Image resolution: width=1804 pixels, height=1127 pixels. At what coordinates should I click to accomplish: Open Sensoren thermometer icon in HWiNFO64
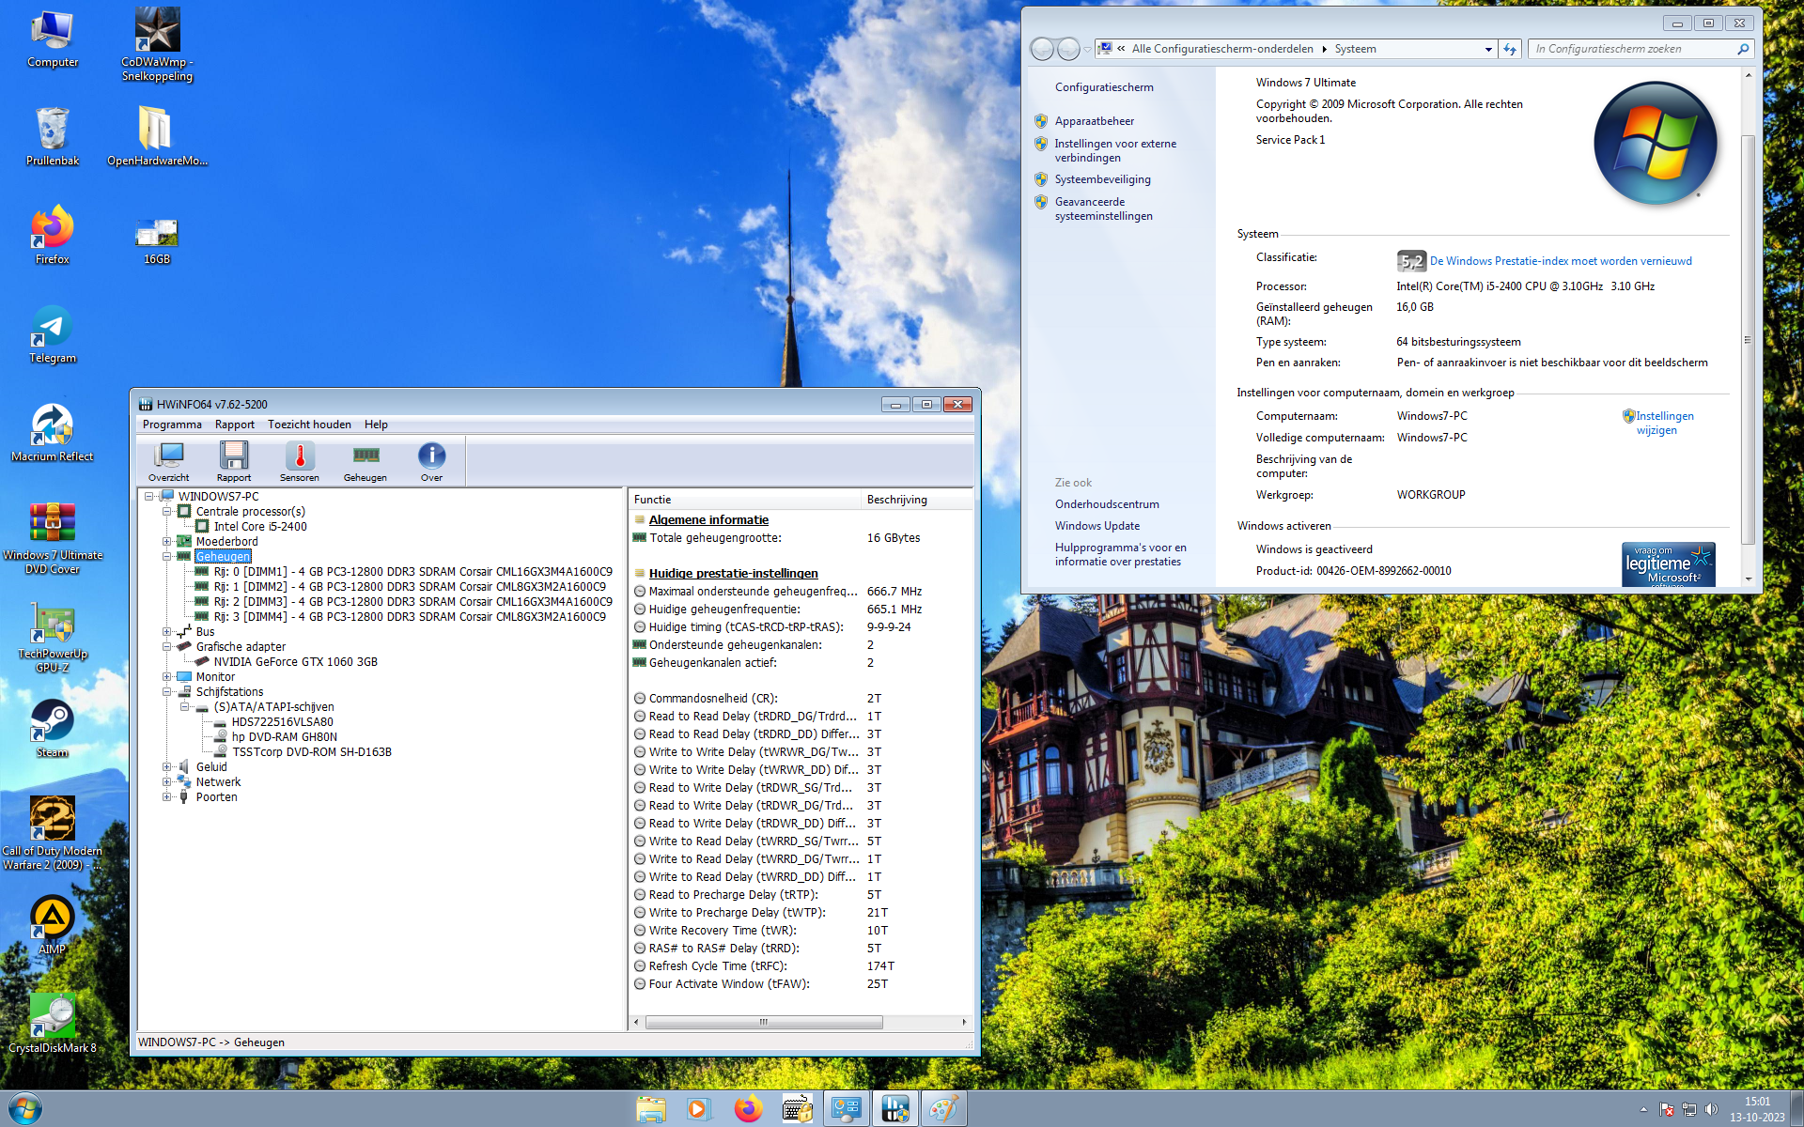300,461
